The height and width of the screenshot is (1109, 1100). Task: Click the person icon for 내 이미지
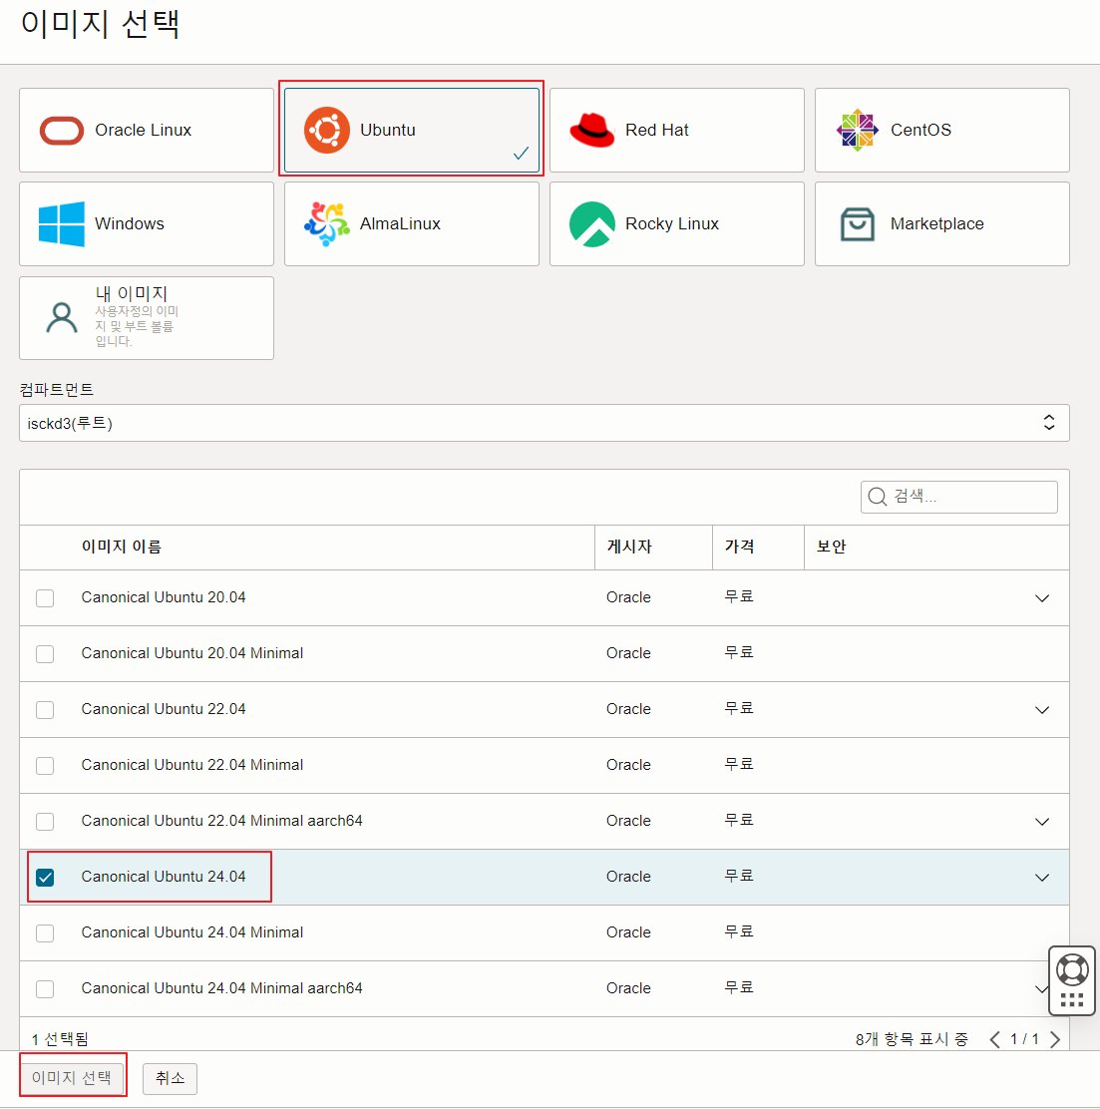tap(62, 317)
